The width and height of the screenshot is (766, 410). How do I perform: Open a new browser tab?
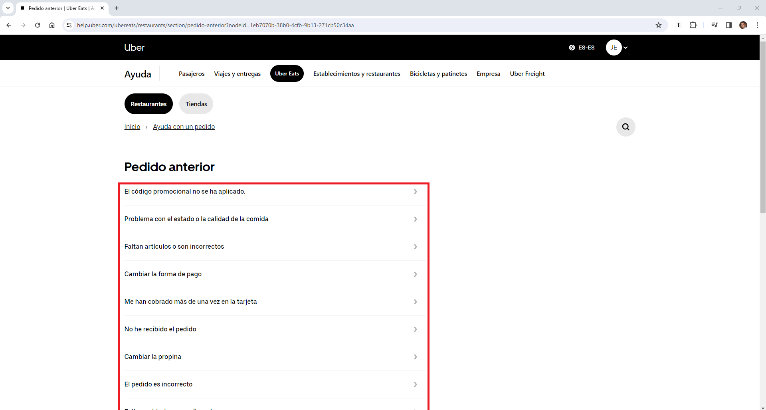click(x=117, y=8)
